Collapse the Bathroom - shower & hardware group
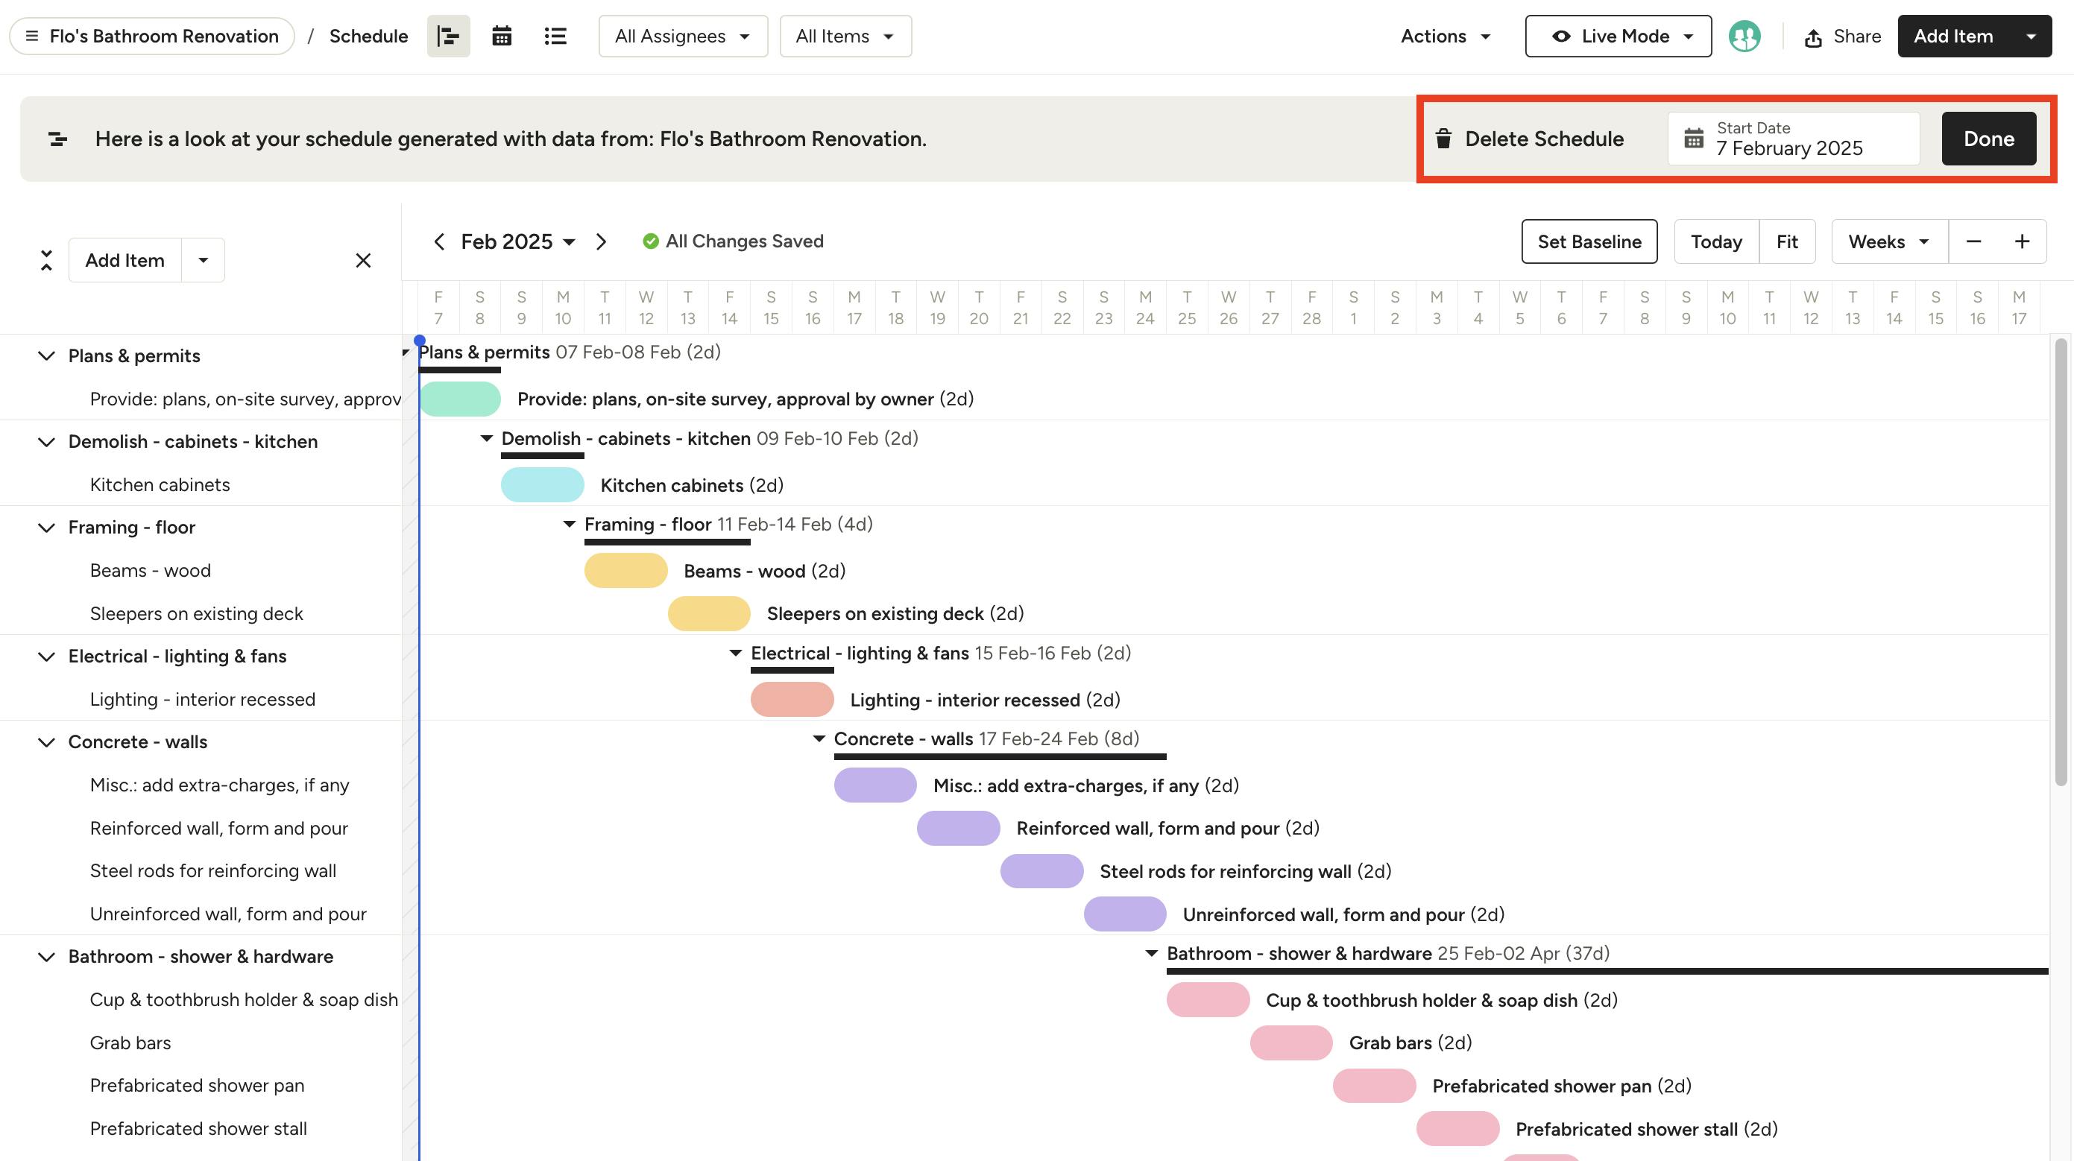Viewport: 2074px width, 1161px height. point(46,956)
